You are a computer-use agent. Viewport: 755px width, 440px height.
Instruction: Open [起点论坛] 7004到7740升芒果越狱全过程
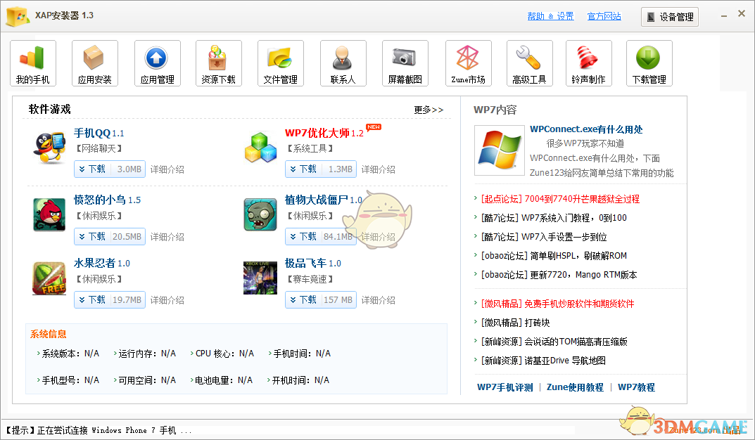tap(561, 199)
